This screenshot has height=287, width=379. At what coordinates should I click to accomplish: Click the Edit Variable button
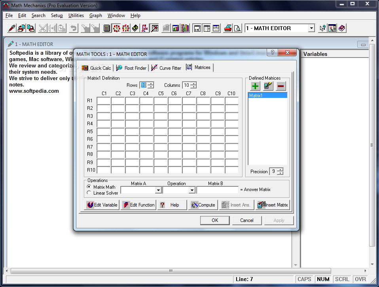[x=102, y=205]
